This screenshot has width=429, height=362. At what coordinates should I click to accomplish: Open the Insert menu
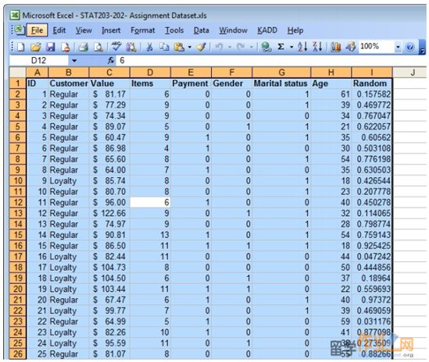coord(111,30)
